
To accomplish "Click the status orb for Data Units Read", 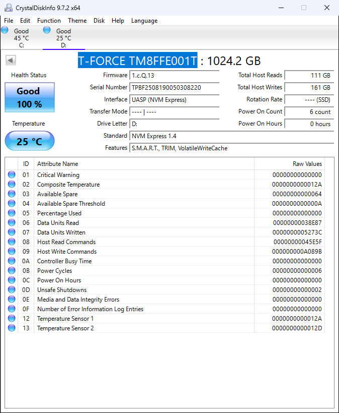I will [12, 222].
